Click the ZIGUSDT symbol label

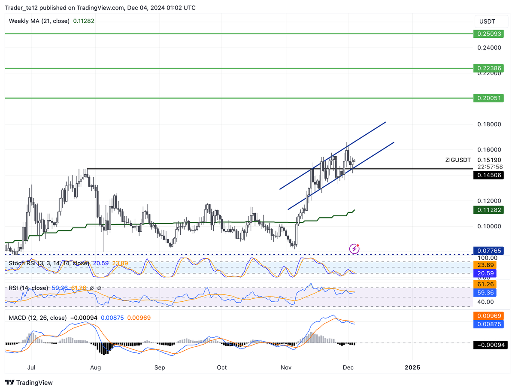tap(458, 160)
